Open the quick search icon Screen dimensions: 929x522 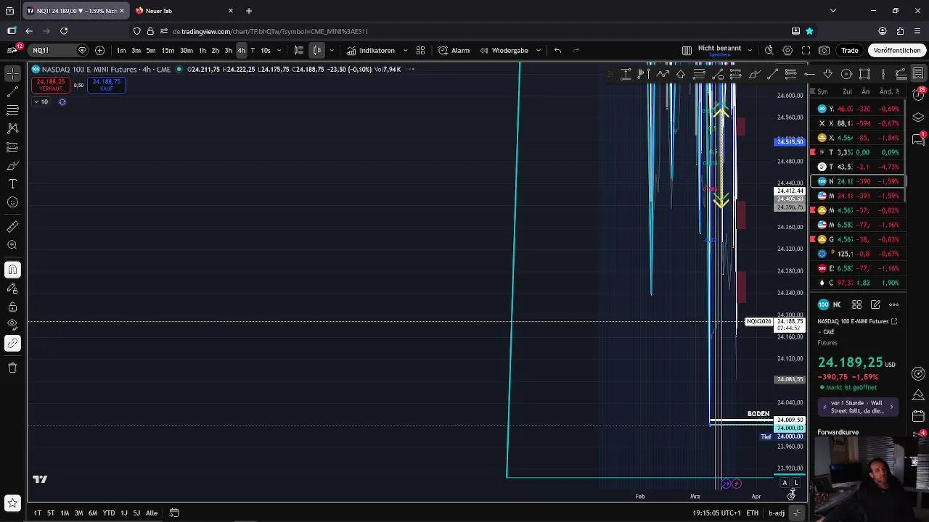769,50
